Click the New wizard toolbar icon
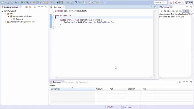This screenshot has height=109, width=194. (3, 2)
